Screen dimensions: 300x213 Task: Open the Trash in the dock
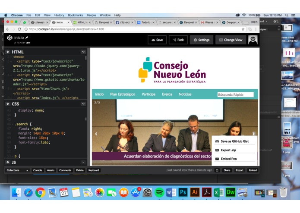(x=283, y=192)
